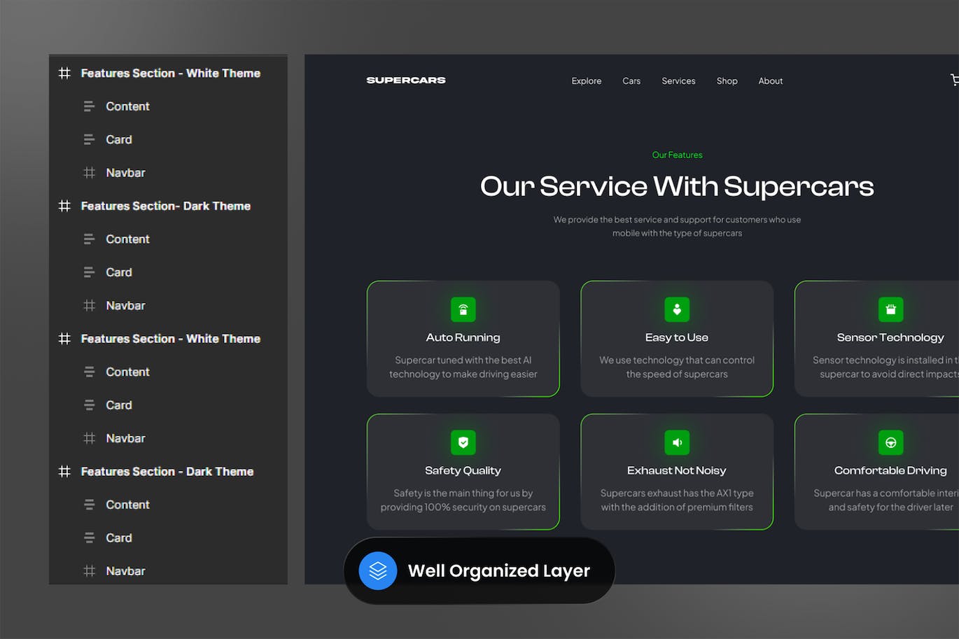Open the Explore menu item
The height and width of the screenshot is (639, 959).
tap(586, 81)
